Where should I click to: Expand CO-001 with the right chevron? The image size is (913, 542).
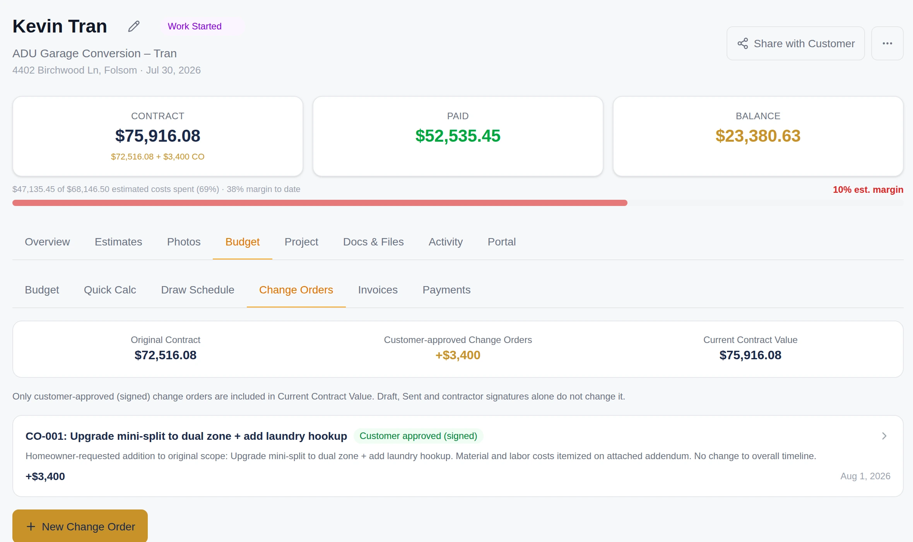click(x=884, y=436)
